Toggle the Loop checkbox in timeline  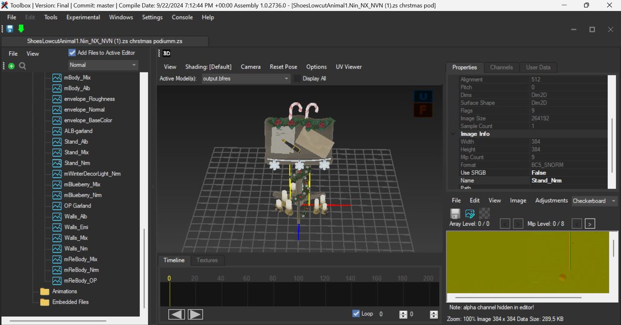point(356,314)
